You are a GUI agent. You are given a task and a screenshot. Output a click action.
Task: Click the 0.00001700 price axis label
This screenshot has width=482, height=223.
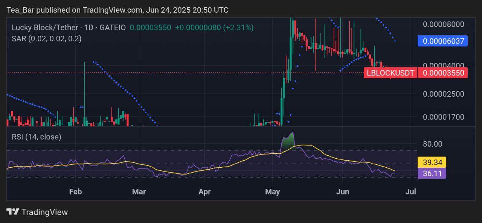(x=443, y=117)
